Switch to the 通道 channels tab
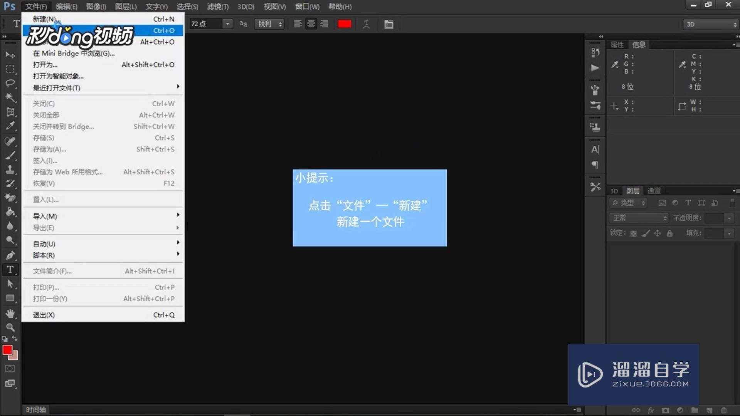Viewport: 740px width, 416px height. (x=654, y=191)
